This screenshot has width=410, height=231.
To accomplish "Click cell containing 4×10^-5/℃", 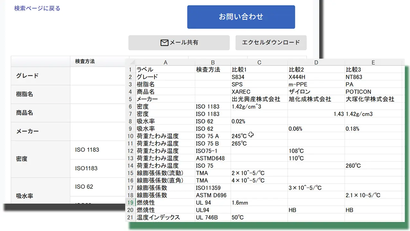I will click(x=259, y=180).
